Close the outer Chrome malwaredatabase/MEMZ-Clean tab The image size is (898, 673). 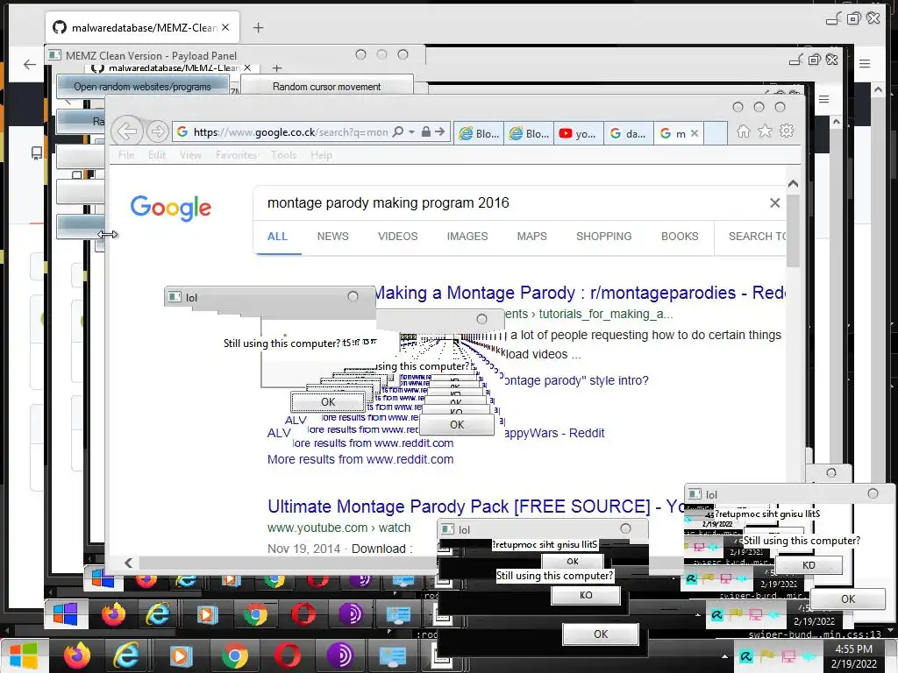click(225, 27)
